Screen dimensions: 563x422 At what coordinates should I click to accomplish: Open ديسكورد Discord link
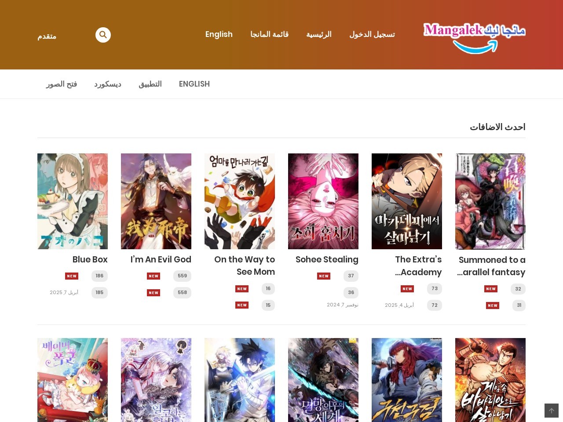108,84
